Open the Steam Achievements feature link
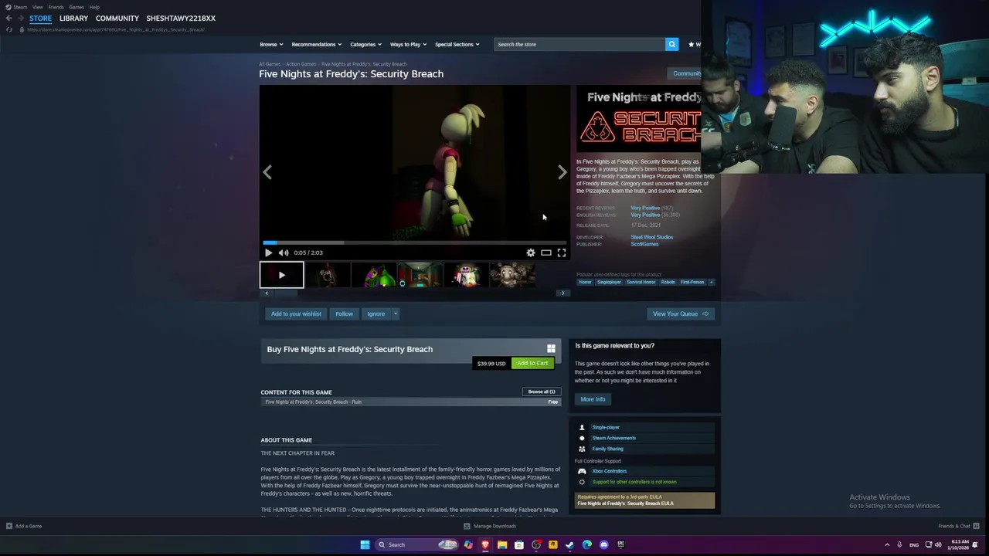Image resolution: width=989 pixels, height=556 pixels. coord(613,438)
